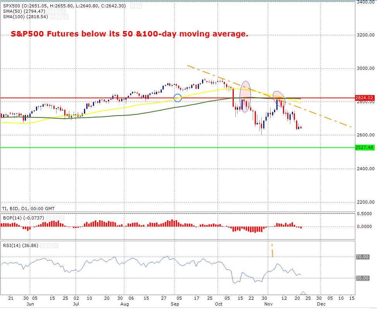The height and width of the screenshot is (309, 377).
Task: Click the Jun month label on date axis
Action: click(x=30, y=304)
